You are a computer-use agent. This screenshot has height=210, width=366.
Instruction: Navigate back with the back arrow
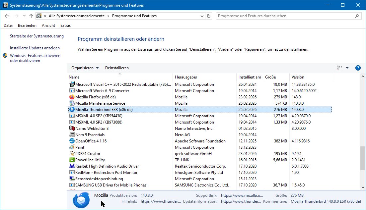(x=7, y=16)
